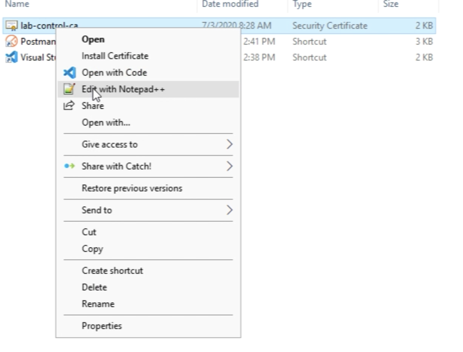Sort files by the Type column header
The height and width of the screenshot is (352, 463).
coord(302,4)
